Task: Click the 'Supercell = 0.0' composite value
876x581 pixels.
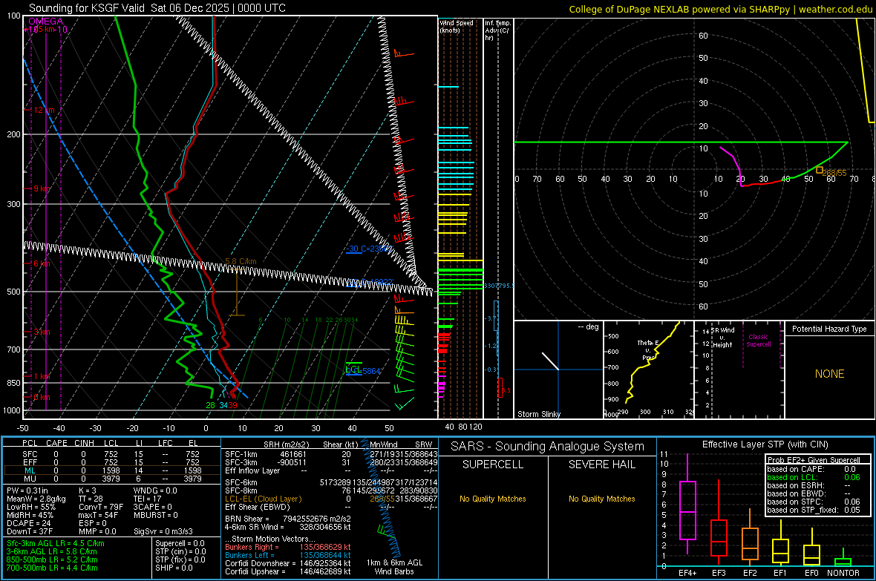Action: [x=180, y=543]
